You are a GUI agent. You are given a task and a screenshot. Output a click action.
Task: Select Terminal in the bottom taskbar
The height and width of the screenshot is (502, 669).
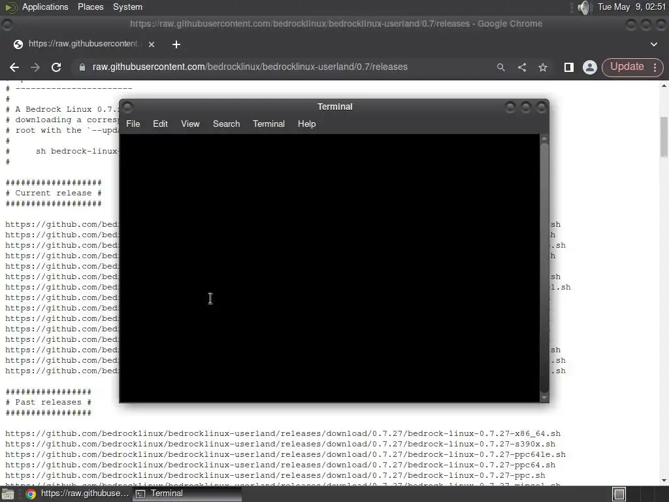point(187,494)
